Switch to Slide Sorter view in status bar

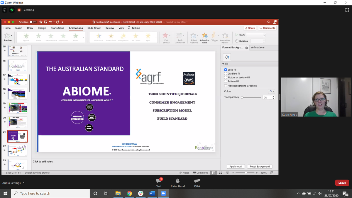pyautogui.click(x=221, y=173)
